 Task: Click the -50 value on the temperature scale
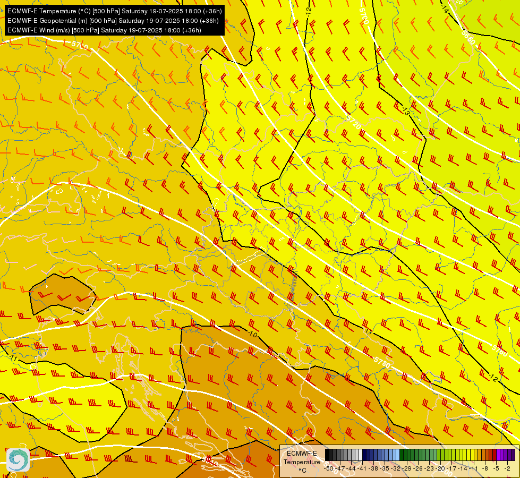pyautogui.click(x=329, y=468)
